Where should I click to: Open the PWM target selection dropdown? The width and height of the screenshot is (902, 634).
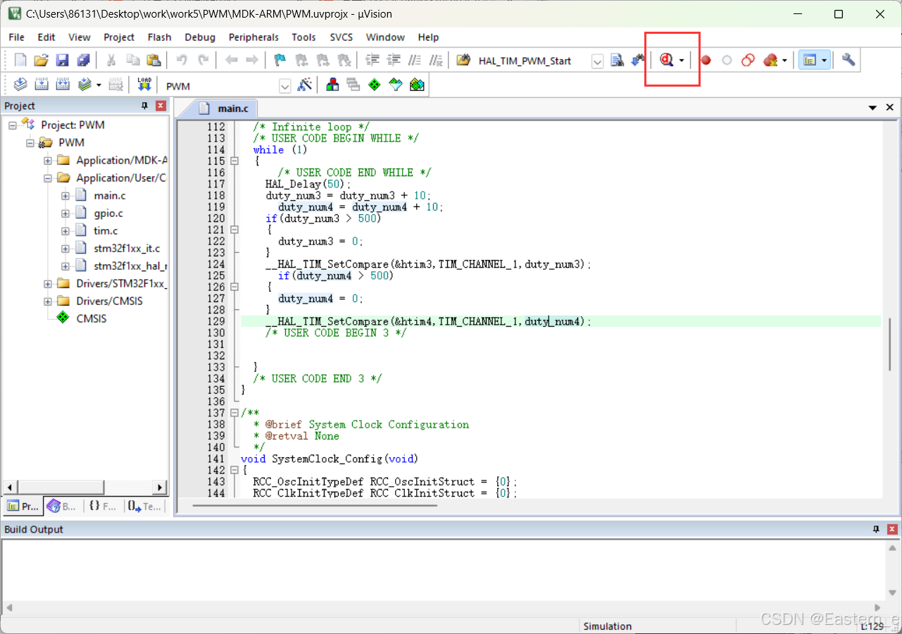pyautogui.click(x=285, y=85)
